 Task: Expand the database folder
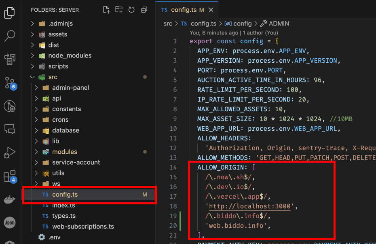36,130
